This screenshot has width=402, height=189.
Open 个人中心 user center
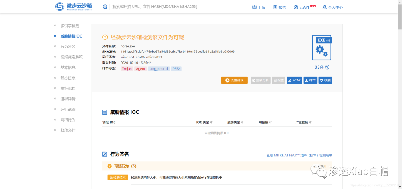click(x=333, y=7)
